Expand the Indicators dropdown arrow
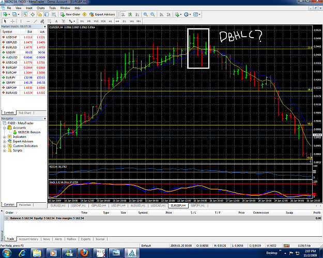 point(181,14)
